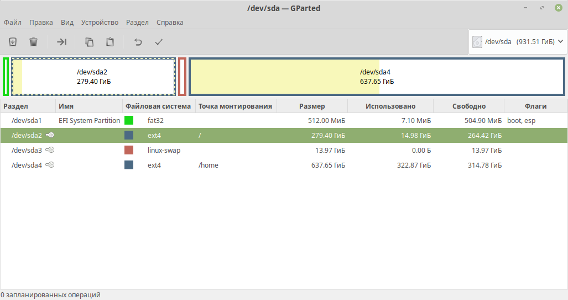This screenshot has width=568, height=300.
Task: Click the Точка монтирования column header
Action: pos(235,106)
